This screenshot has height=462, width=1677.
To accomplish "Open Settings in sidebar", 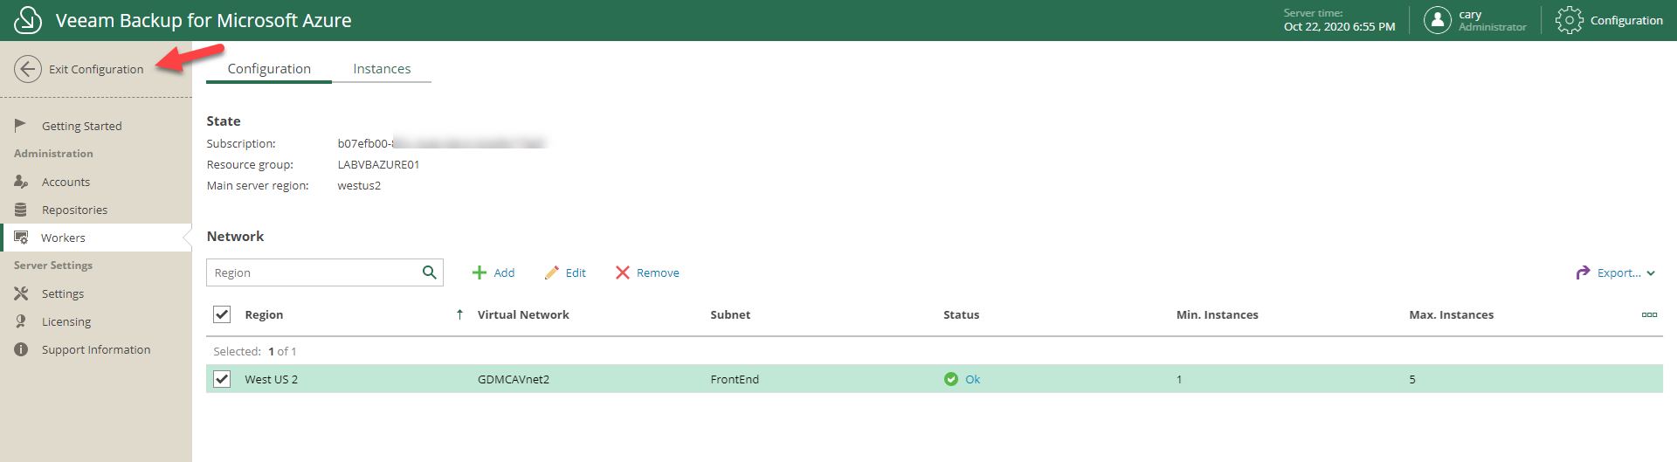I will tap(63, 293).
